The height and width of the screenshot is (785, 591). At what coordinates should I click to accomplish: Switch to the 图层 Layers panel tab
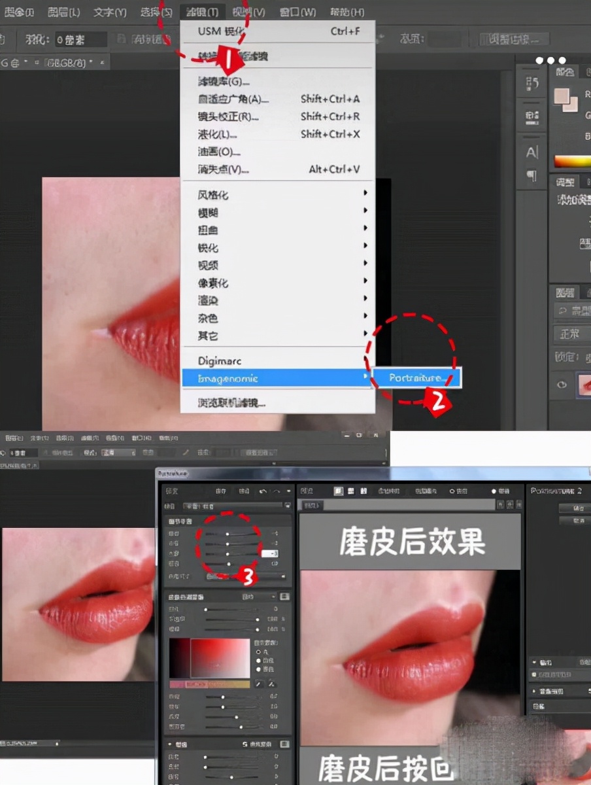[x=565, y=292]
